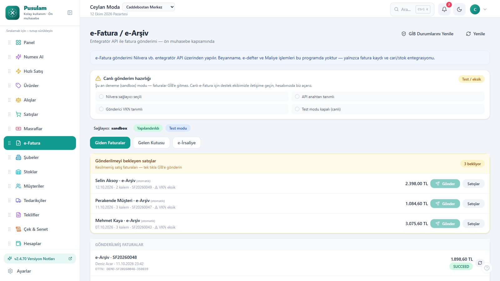Click the Şubeler building icon
Image resolution: width=500 pixels, height=281 pixels.
pos(18,157)
